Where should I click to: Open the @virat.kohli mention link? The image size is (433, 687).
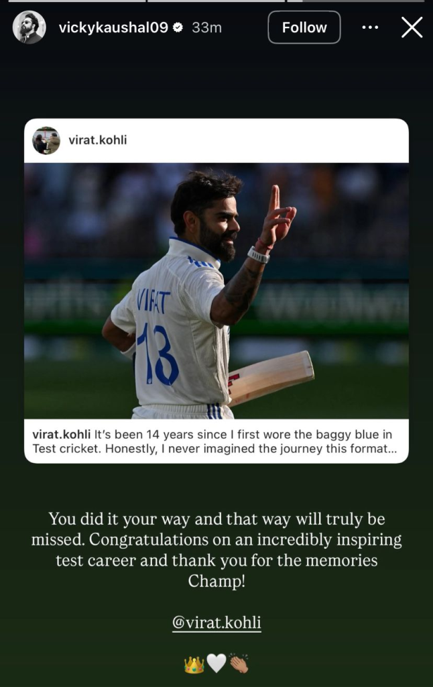click(x=216, y=622)
